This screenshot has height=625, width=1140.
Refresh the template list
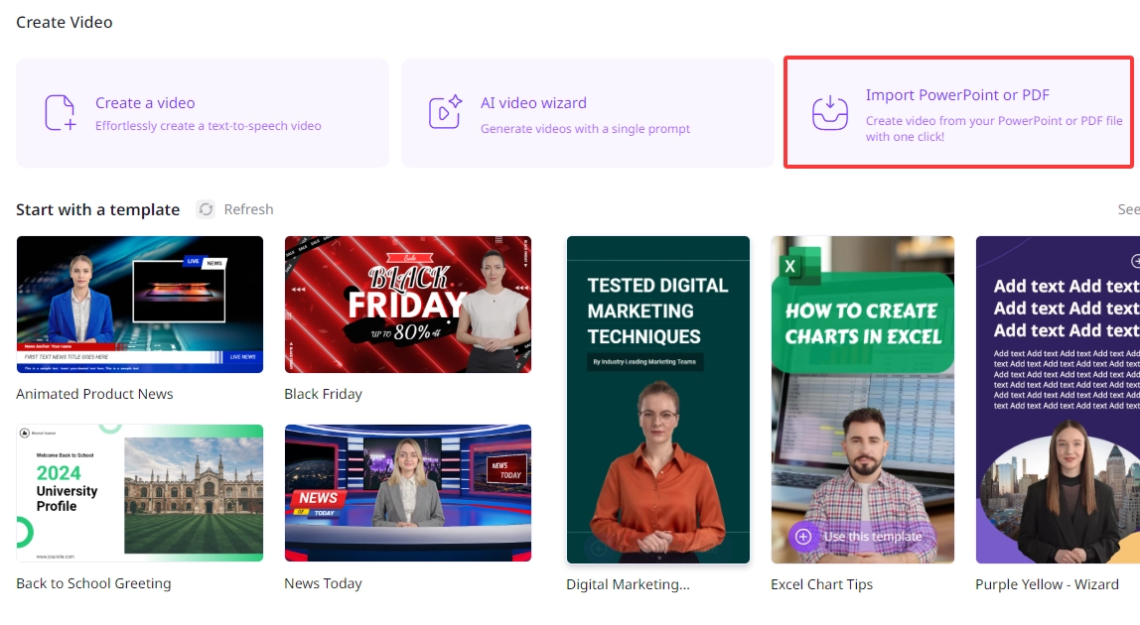pos(234,209)
